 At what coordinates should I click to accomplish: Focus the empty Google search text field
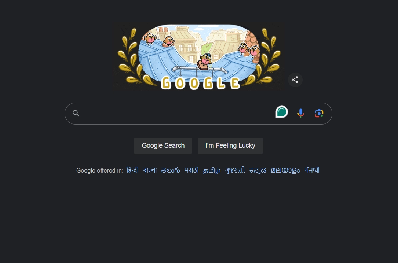(178, 113)
